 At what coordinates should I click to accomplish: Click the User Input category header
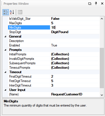pos(17,90)
